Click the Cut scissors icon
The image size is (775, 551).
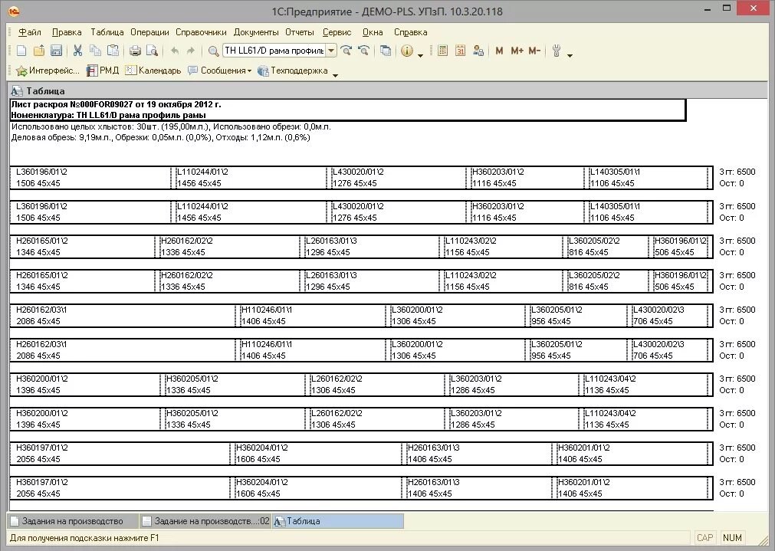[x=77, y=51]
